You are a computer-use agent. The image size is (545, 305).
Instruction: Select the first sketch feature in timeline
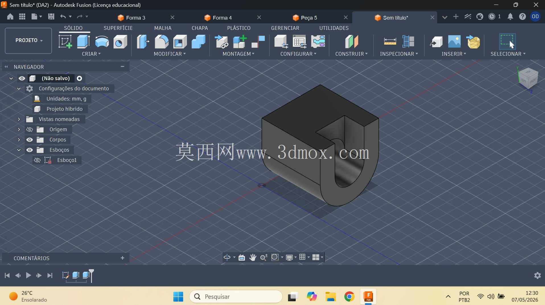(65, 275)
